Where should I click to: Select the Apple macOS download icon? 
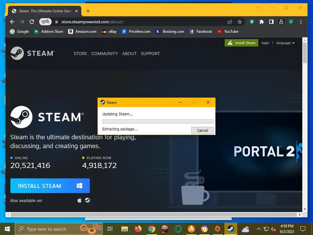pos(79,200)
